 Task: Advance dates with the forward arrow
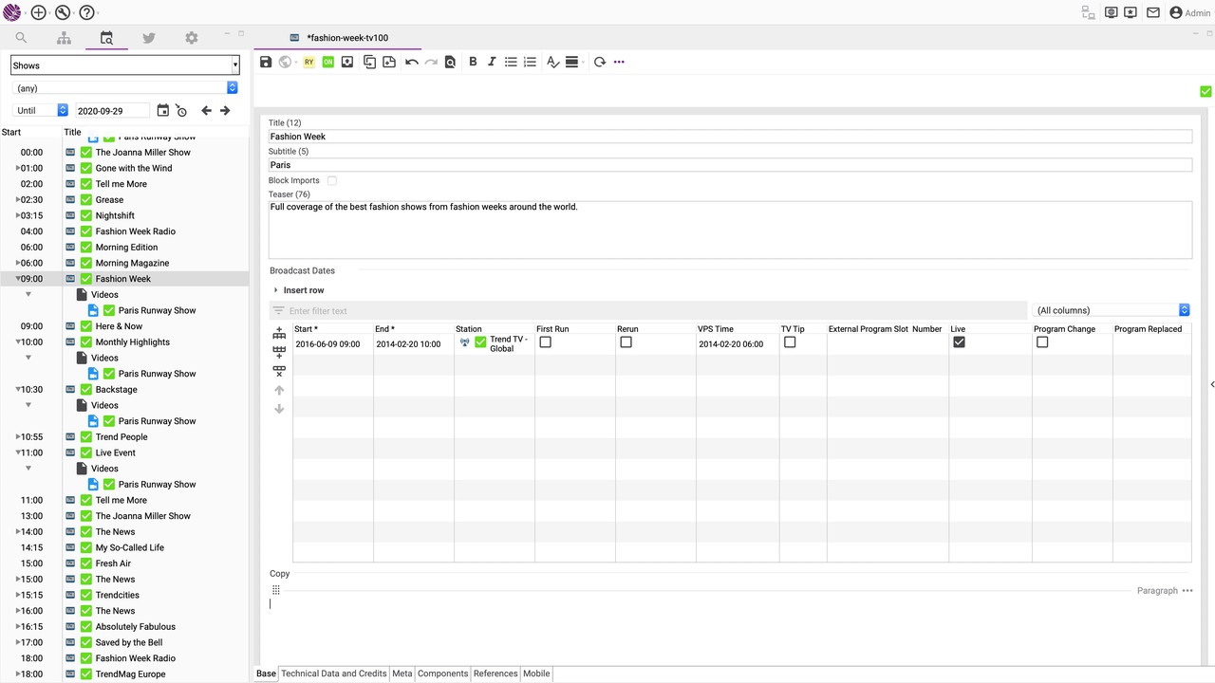225,110
